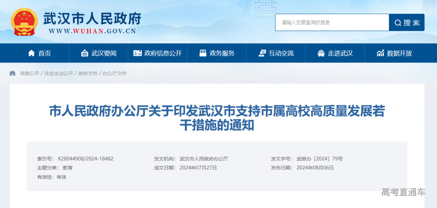Click the 成文日期 label
Image resolution: width=437 pixels, height=208 pixels.
tap(165, 168)
